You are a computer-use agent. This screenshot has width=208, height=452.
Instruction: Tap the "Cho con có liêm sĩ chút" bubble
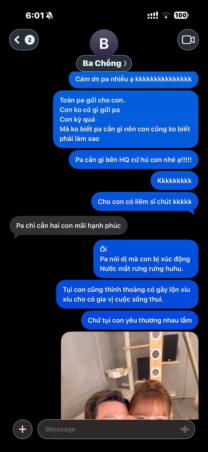[145, 202]
